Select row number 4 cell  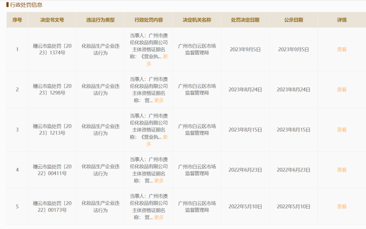pos(17,170)
